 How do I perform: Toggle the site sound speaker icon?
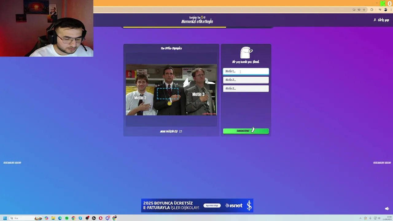coord(387,209)
